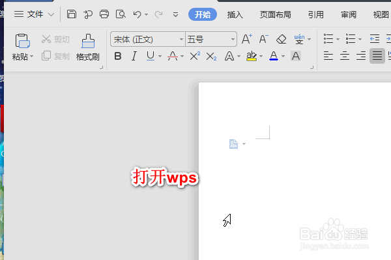The height and width of the screenshot is (260, 391).
Task: Click the Print icon
Action: [104, 14]
